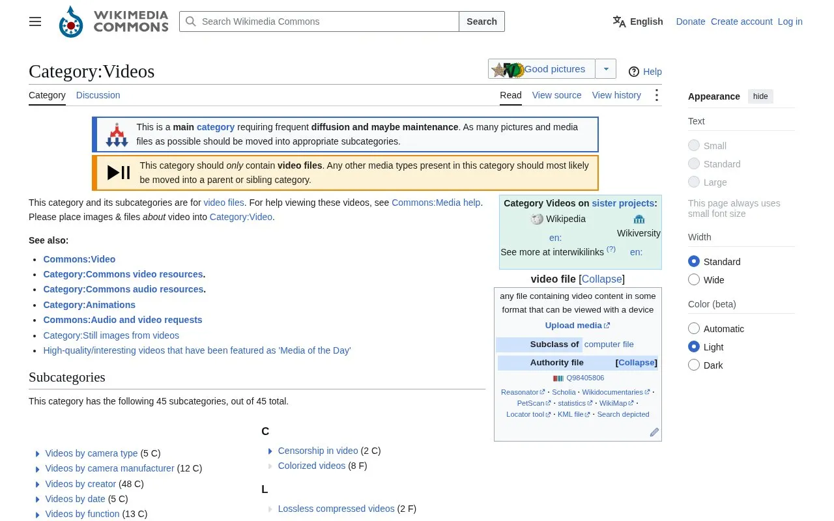The image size is (834, 521).
Task: Switch color mode to Dark
Action: pos(694,365)
